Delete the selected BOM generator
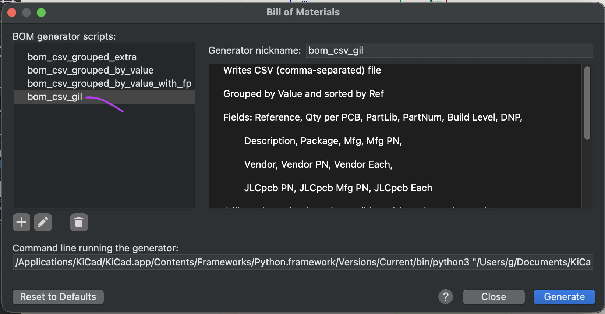 tap(79, 222)
